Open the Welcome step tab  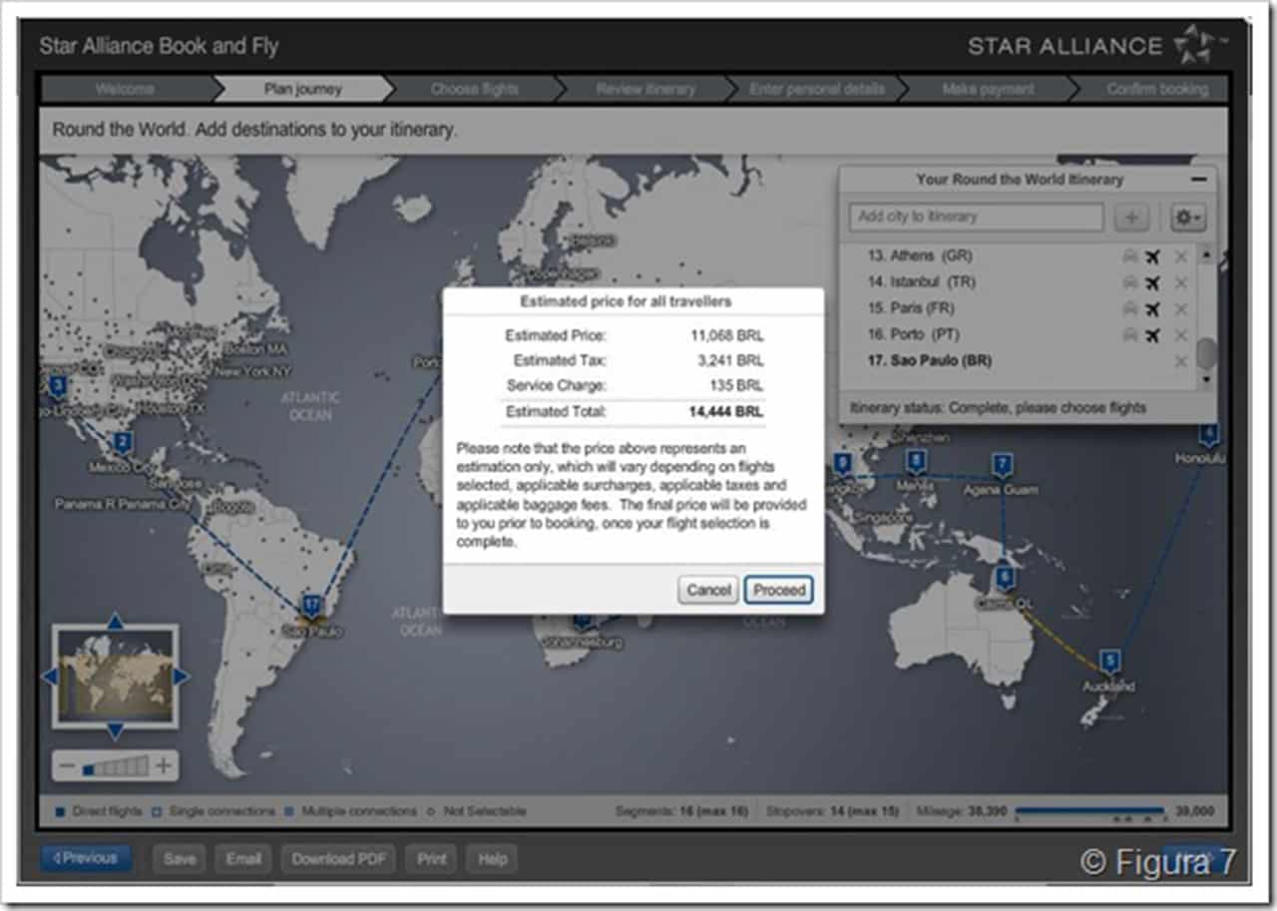click(126, 89)
